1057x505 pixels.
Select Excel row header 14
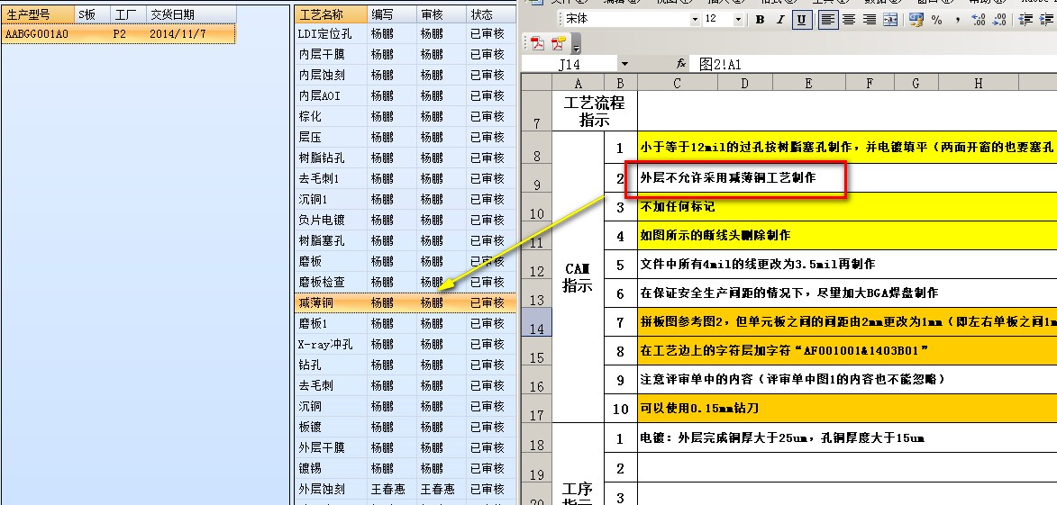(x=536, y=322)
